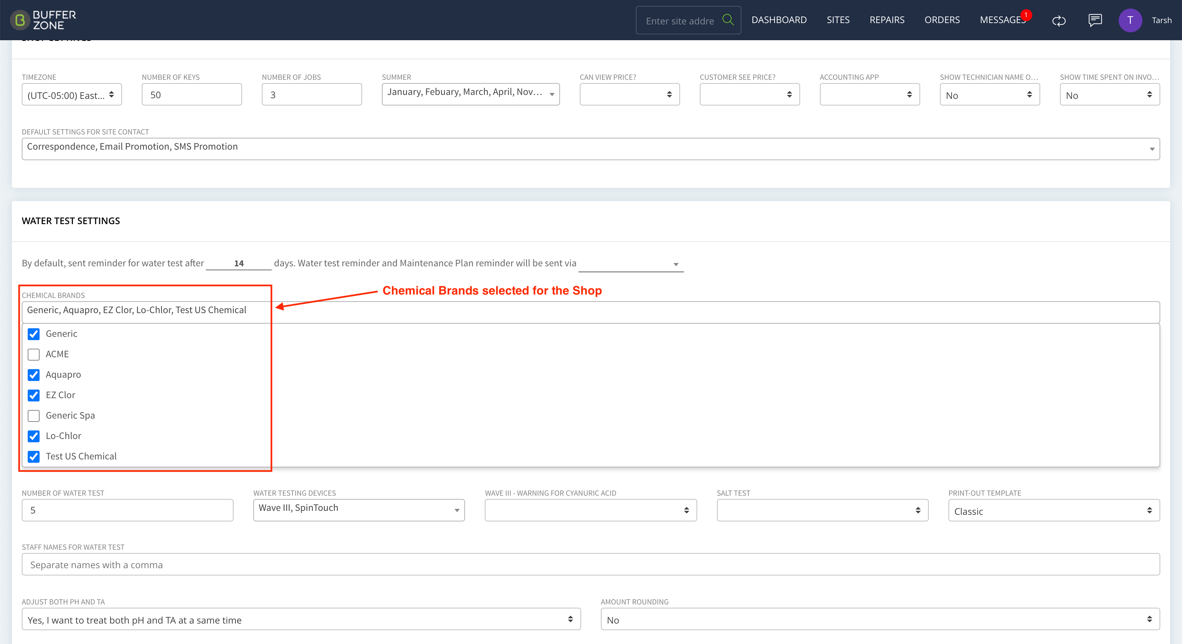This screenshot has width=1182, height=644.
Task: Uncheck the Aquapro checkbox
Action: (x=34, y=375)
